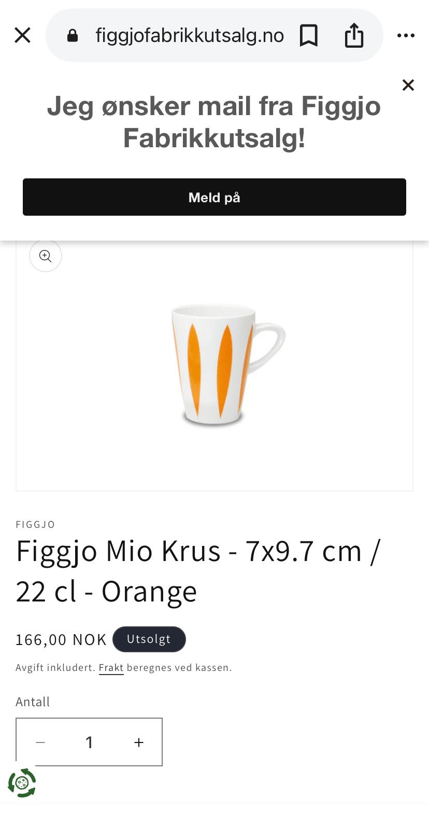This screenshot has height=813, width=429.
Task: Decrease quantity with minus button
Action: point(40,742)
